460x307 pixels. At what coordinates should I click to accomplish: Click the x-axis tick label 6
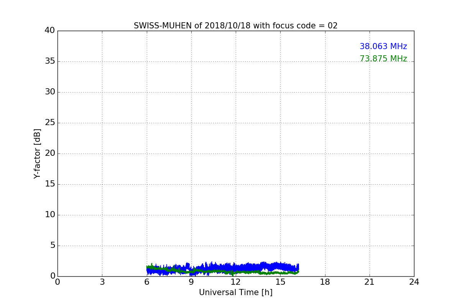[147, 282]
